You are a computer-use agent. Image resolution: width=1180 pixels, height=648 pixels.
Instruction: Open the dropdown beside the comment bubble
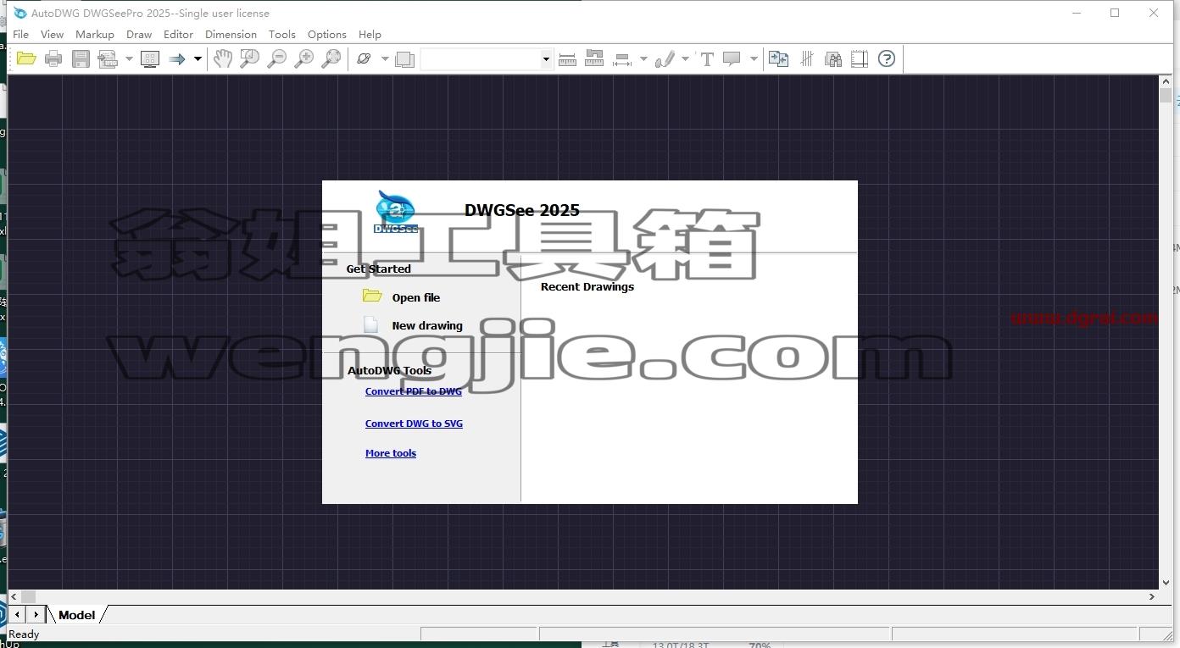(754, 58)
